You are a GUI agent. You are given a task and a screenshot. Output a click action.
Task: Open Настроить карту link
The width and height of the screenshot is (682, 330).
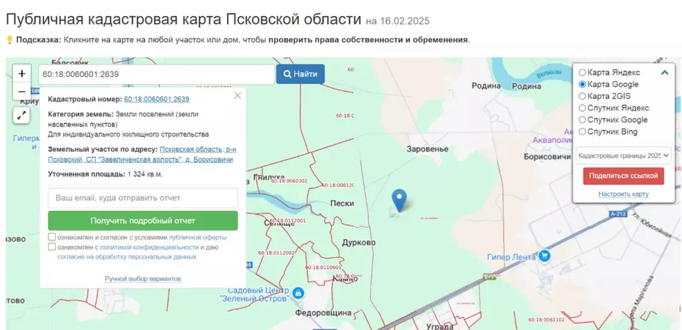tap(623, 194)
